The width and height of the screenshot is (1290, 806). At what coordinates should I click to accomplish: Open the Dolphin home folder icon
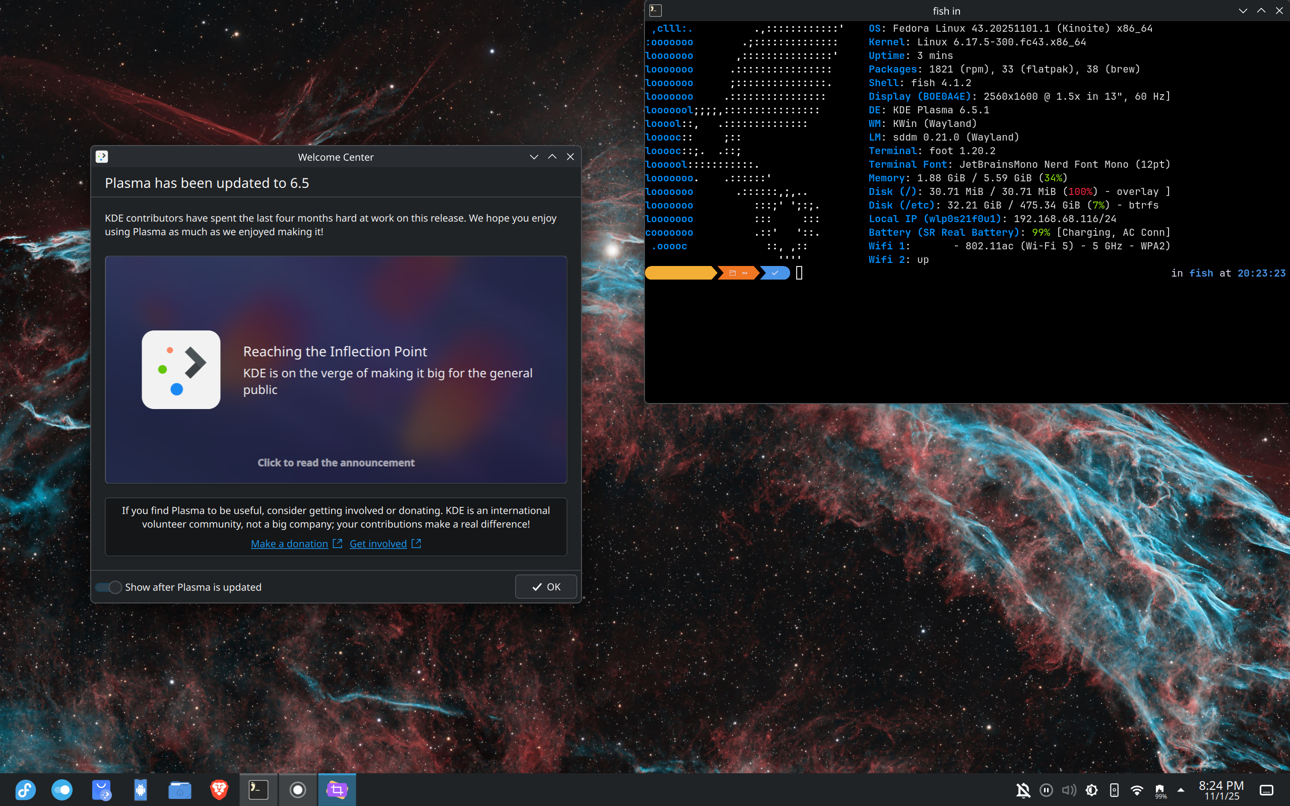coord(179,789)
